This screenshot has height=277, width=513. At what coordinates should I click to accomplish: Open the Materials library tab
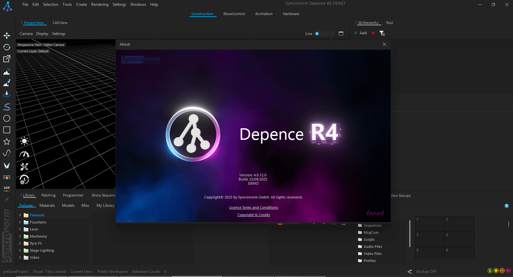coord(47,206)
